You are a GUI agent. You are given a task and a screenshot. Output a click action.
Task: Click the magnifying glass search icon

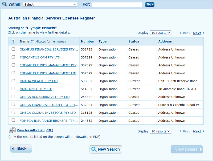[x=4, y=4]
